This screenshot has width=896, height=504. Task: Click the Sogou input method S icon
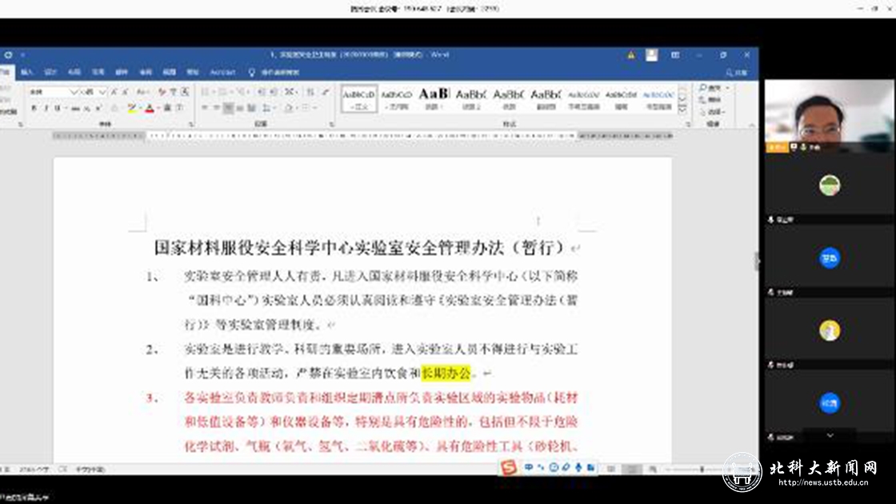click(509, 467)
